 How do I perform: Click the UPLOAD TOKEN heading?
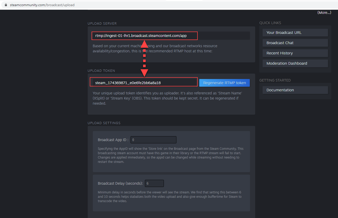101,71
